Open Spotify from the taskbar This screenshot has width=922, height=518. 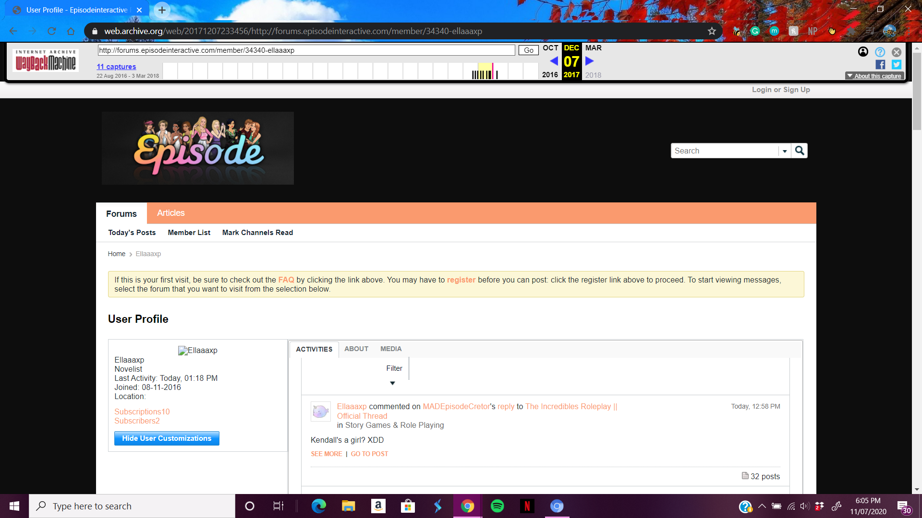pyautogui.click(x=497, y=506)
